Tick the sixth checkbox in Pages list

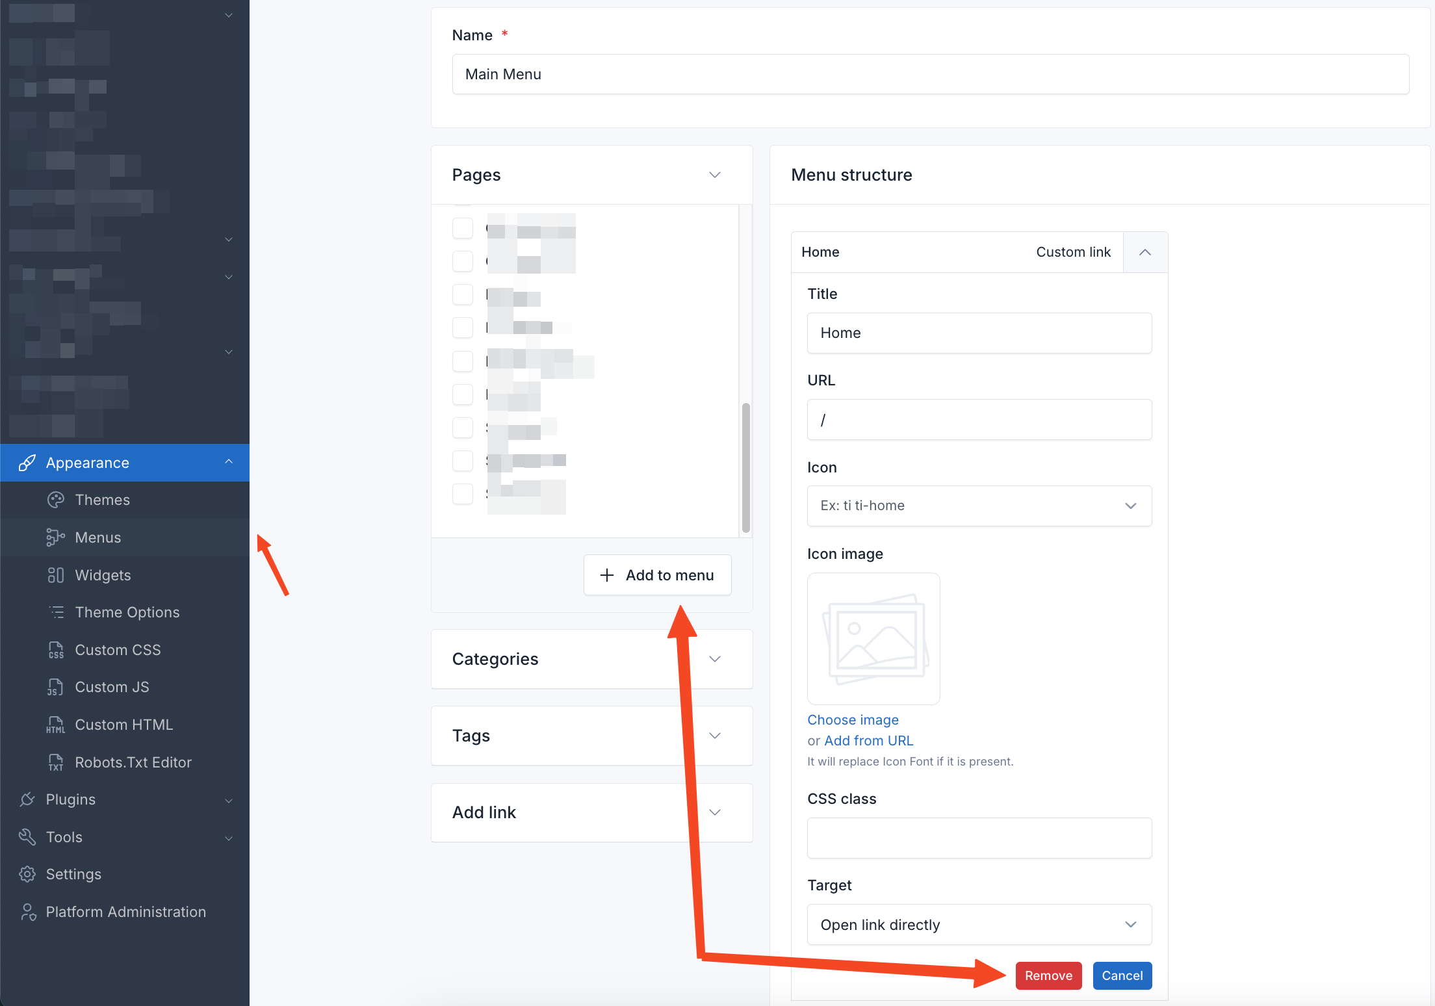(463, 394)
